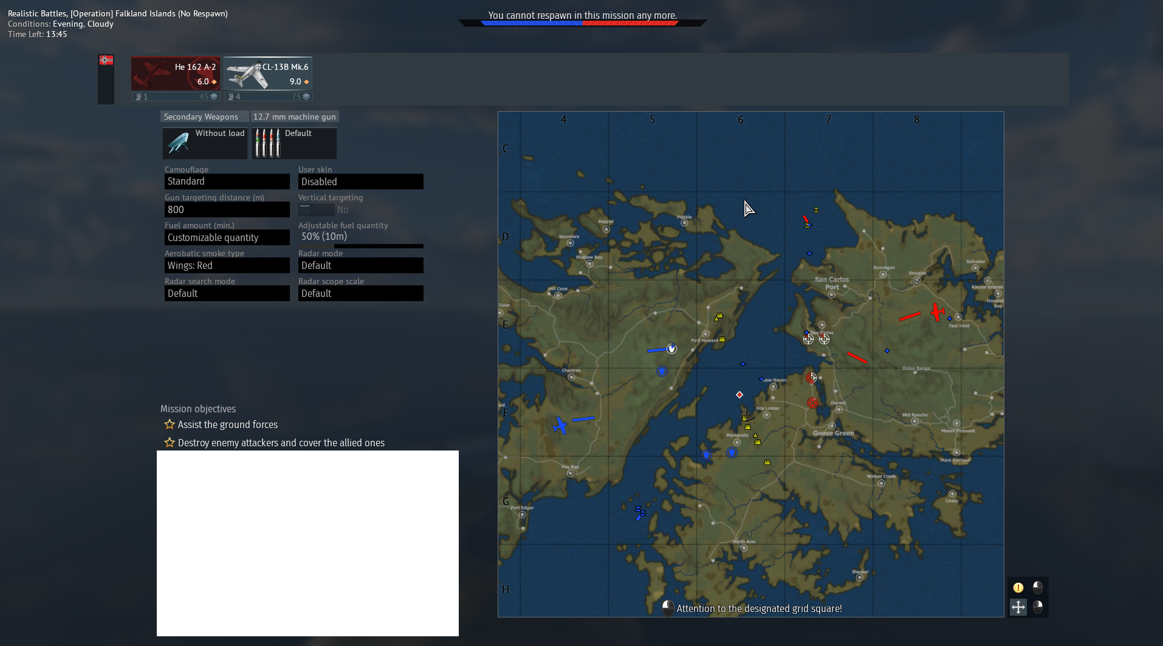Click the red crosshair target near Darwin

click(x=812, y=403)
